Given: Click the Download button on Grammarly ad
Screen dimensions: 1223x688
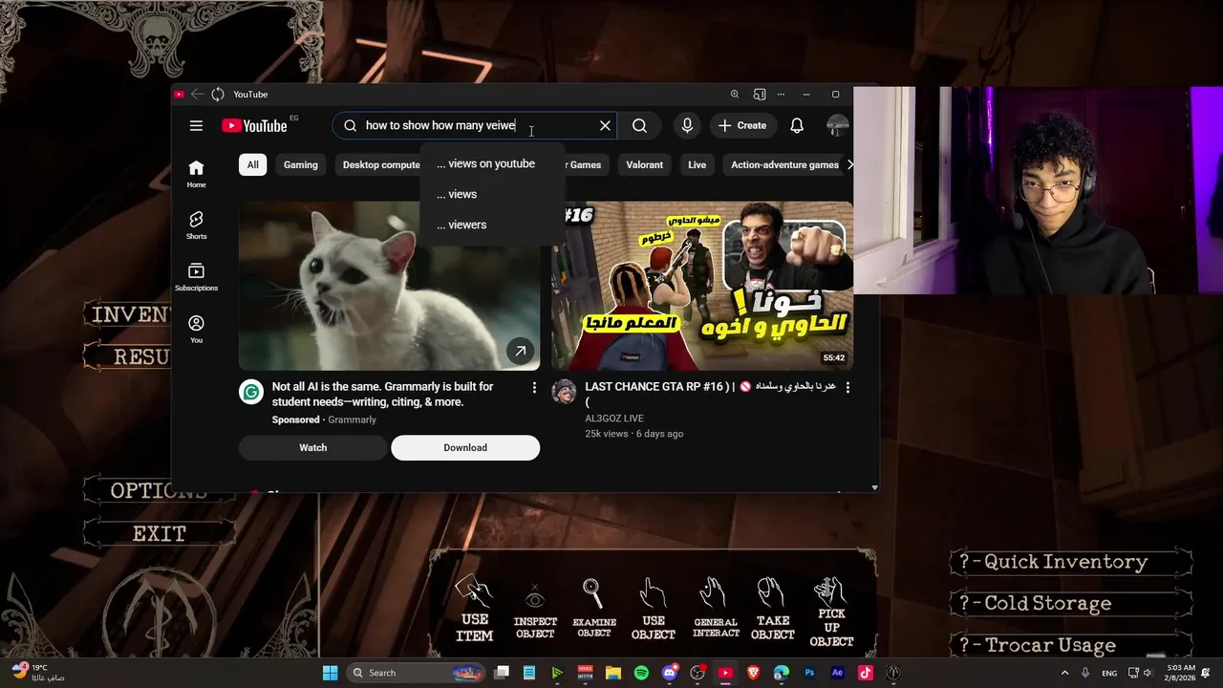Looking at the screenshot, I should (x=465, y=447).
